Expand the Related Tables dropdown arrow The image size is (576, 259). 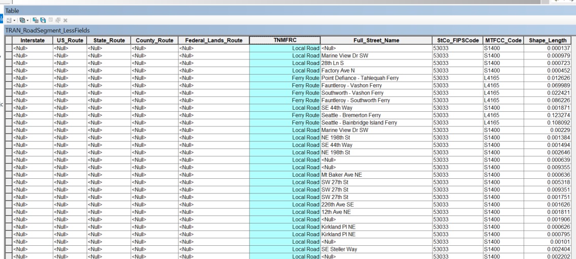coord(27,21)
